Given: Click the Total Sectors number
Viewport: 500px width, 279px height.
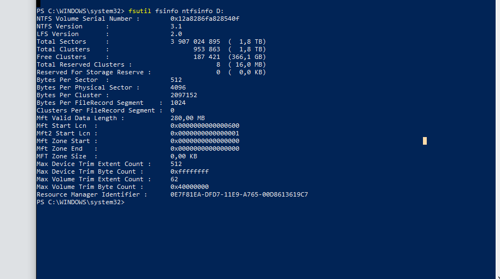Looking at the screenshot, I should [x=195, y=41].
